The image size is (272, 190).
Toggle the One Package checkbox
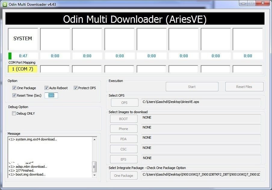point(14,88)
